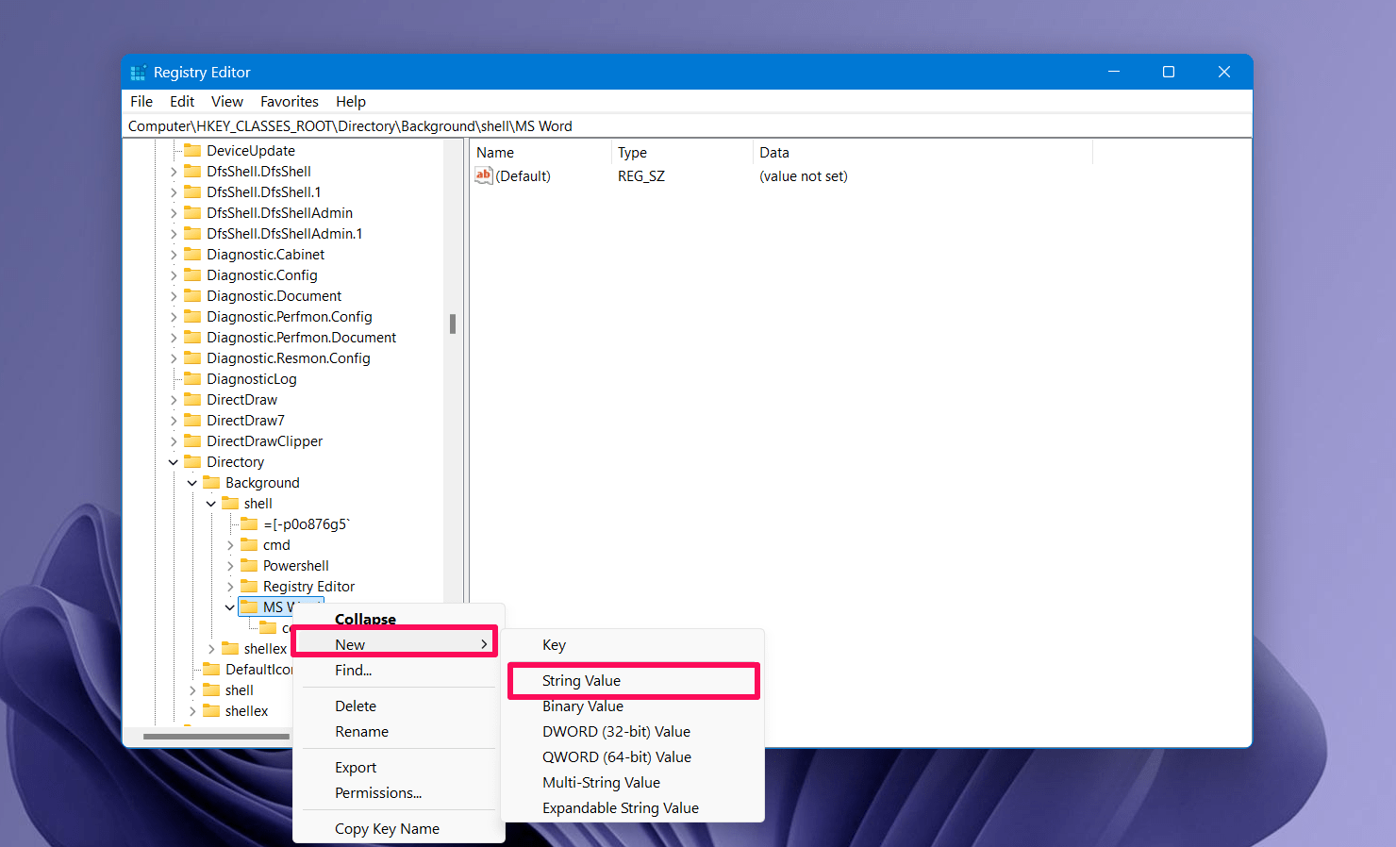Click the REG_SZ type cell
1396x847 pixels.
[641, 176]
